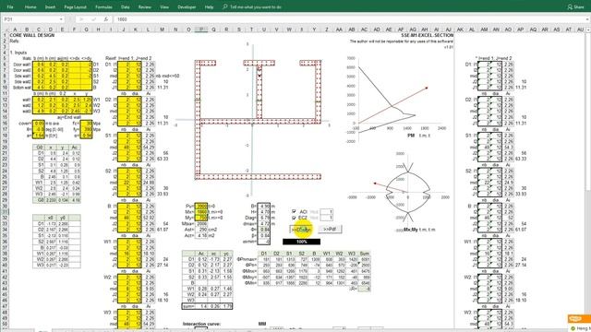
Task: Open the Page Layout tab
Action: click(76, 6)
